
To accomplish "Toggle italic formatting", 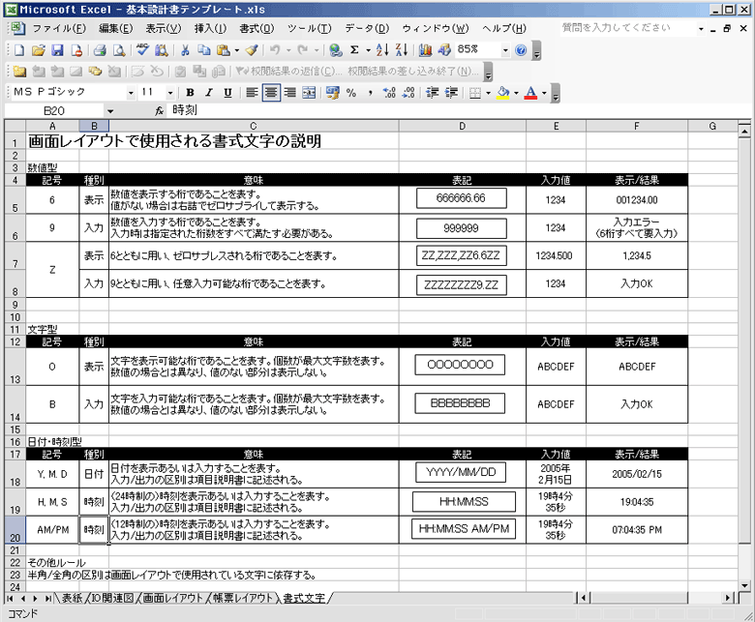I will pyautogui.click(x=209, y=92).
